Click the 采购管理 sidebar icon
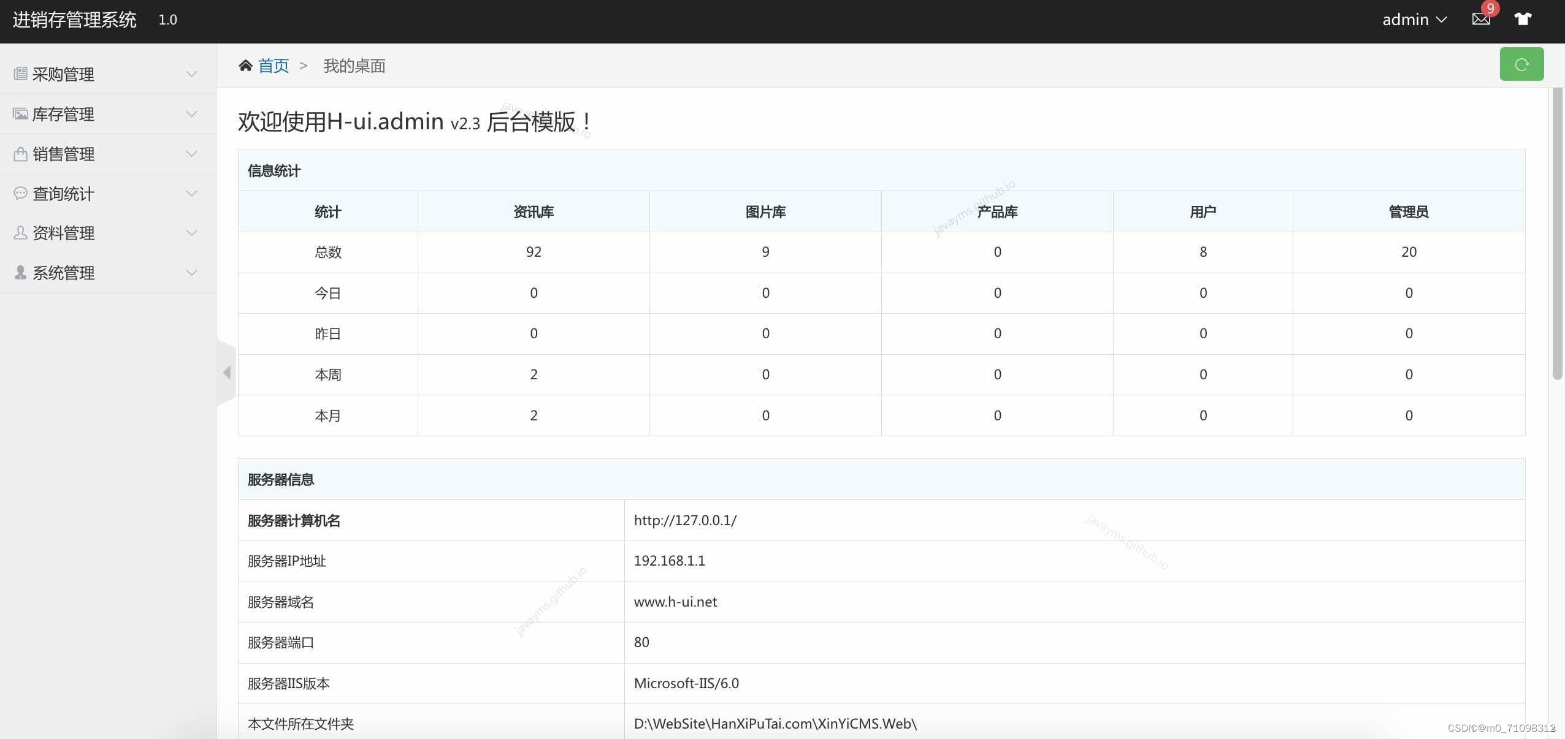1565x739 pixels. (20, 74)
